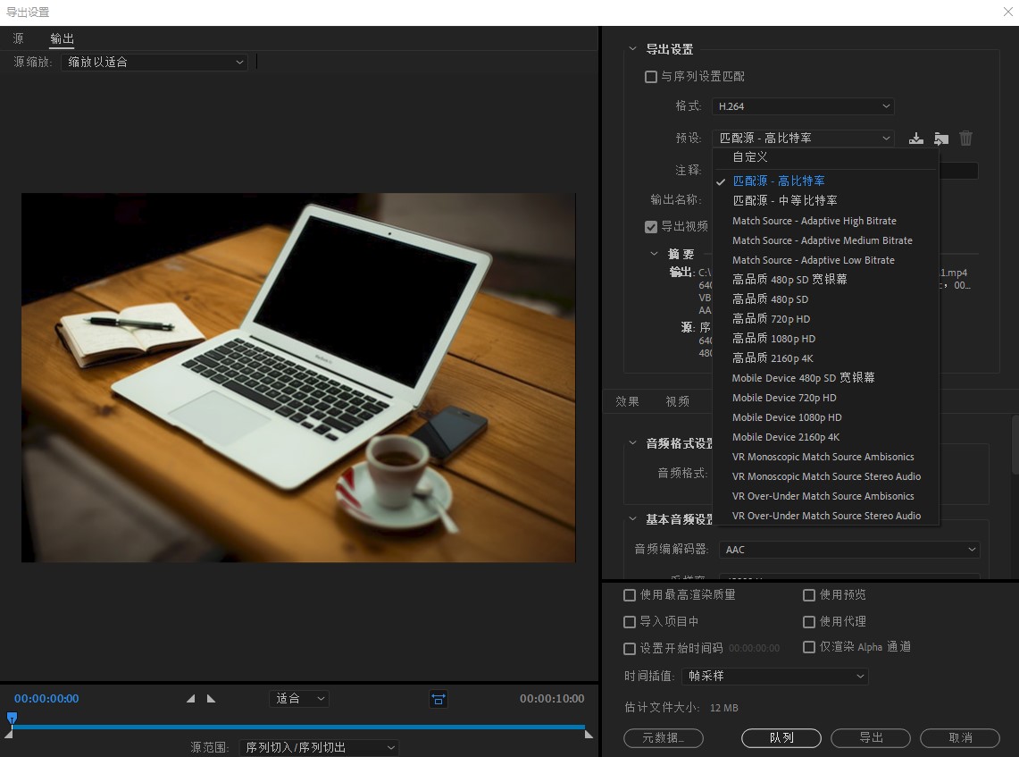Close the 导出设置 dialog window
Screen dimensions: 1019x757
click(1007, 12)
